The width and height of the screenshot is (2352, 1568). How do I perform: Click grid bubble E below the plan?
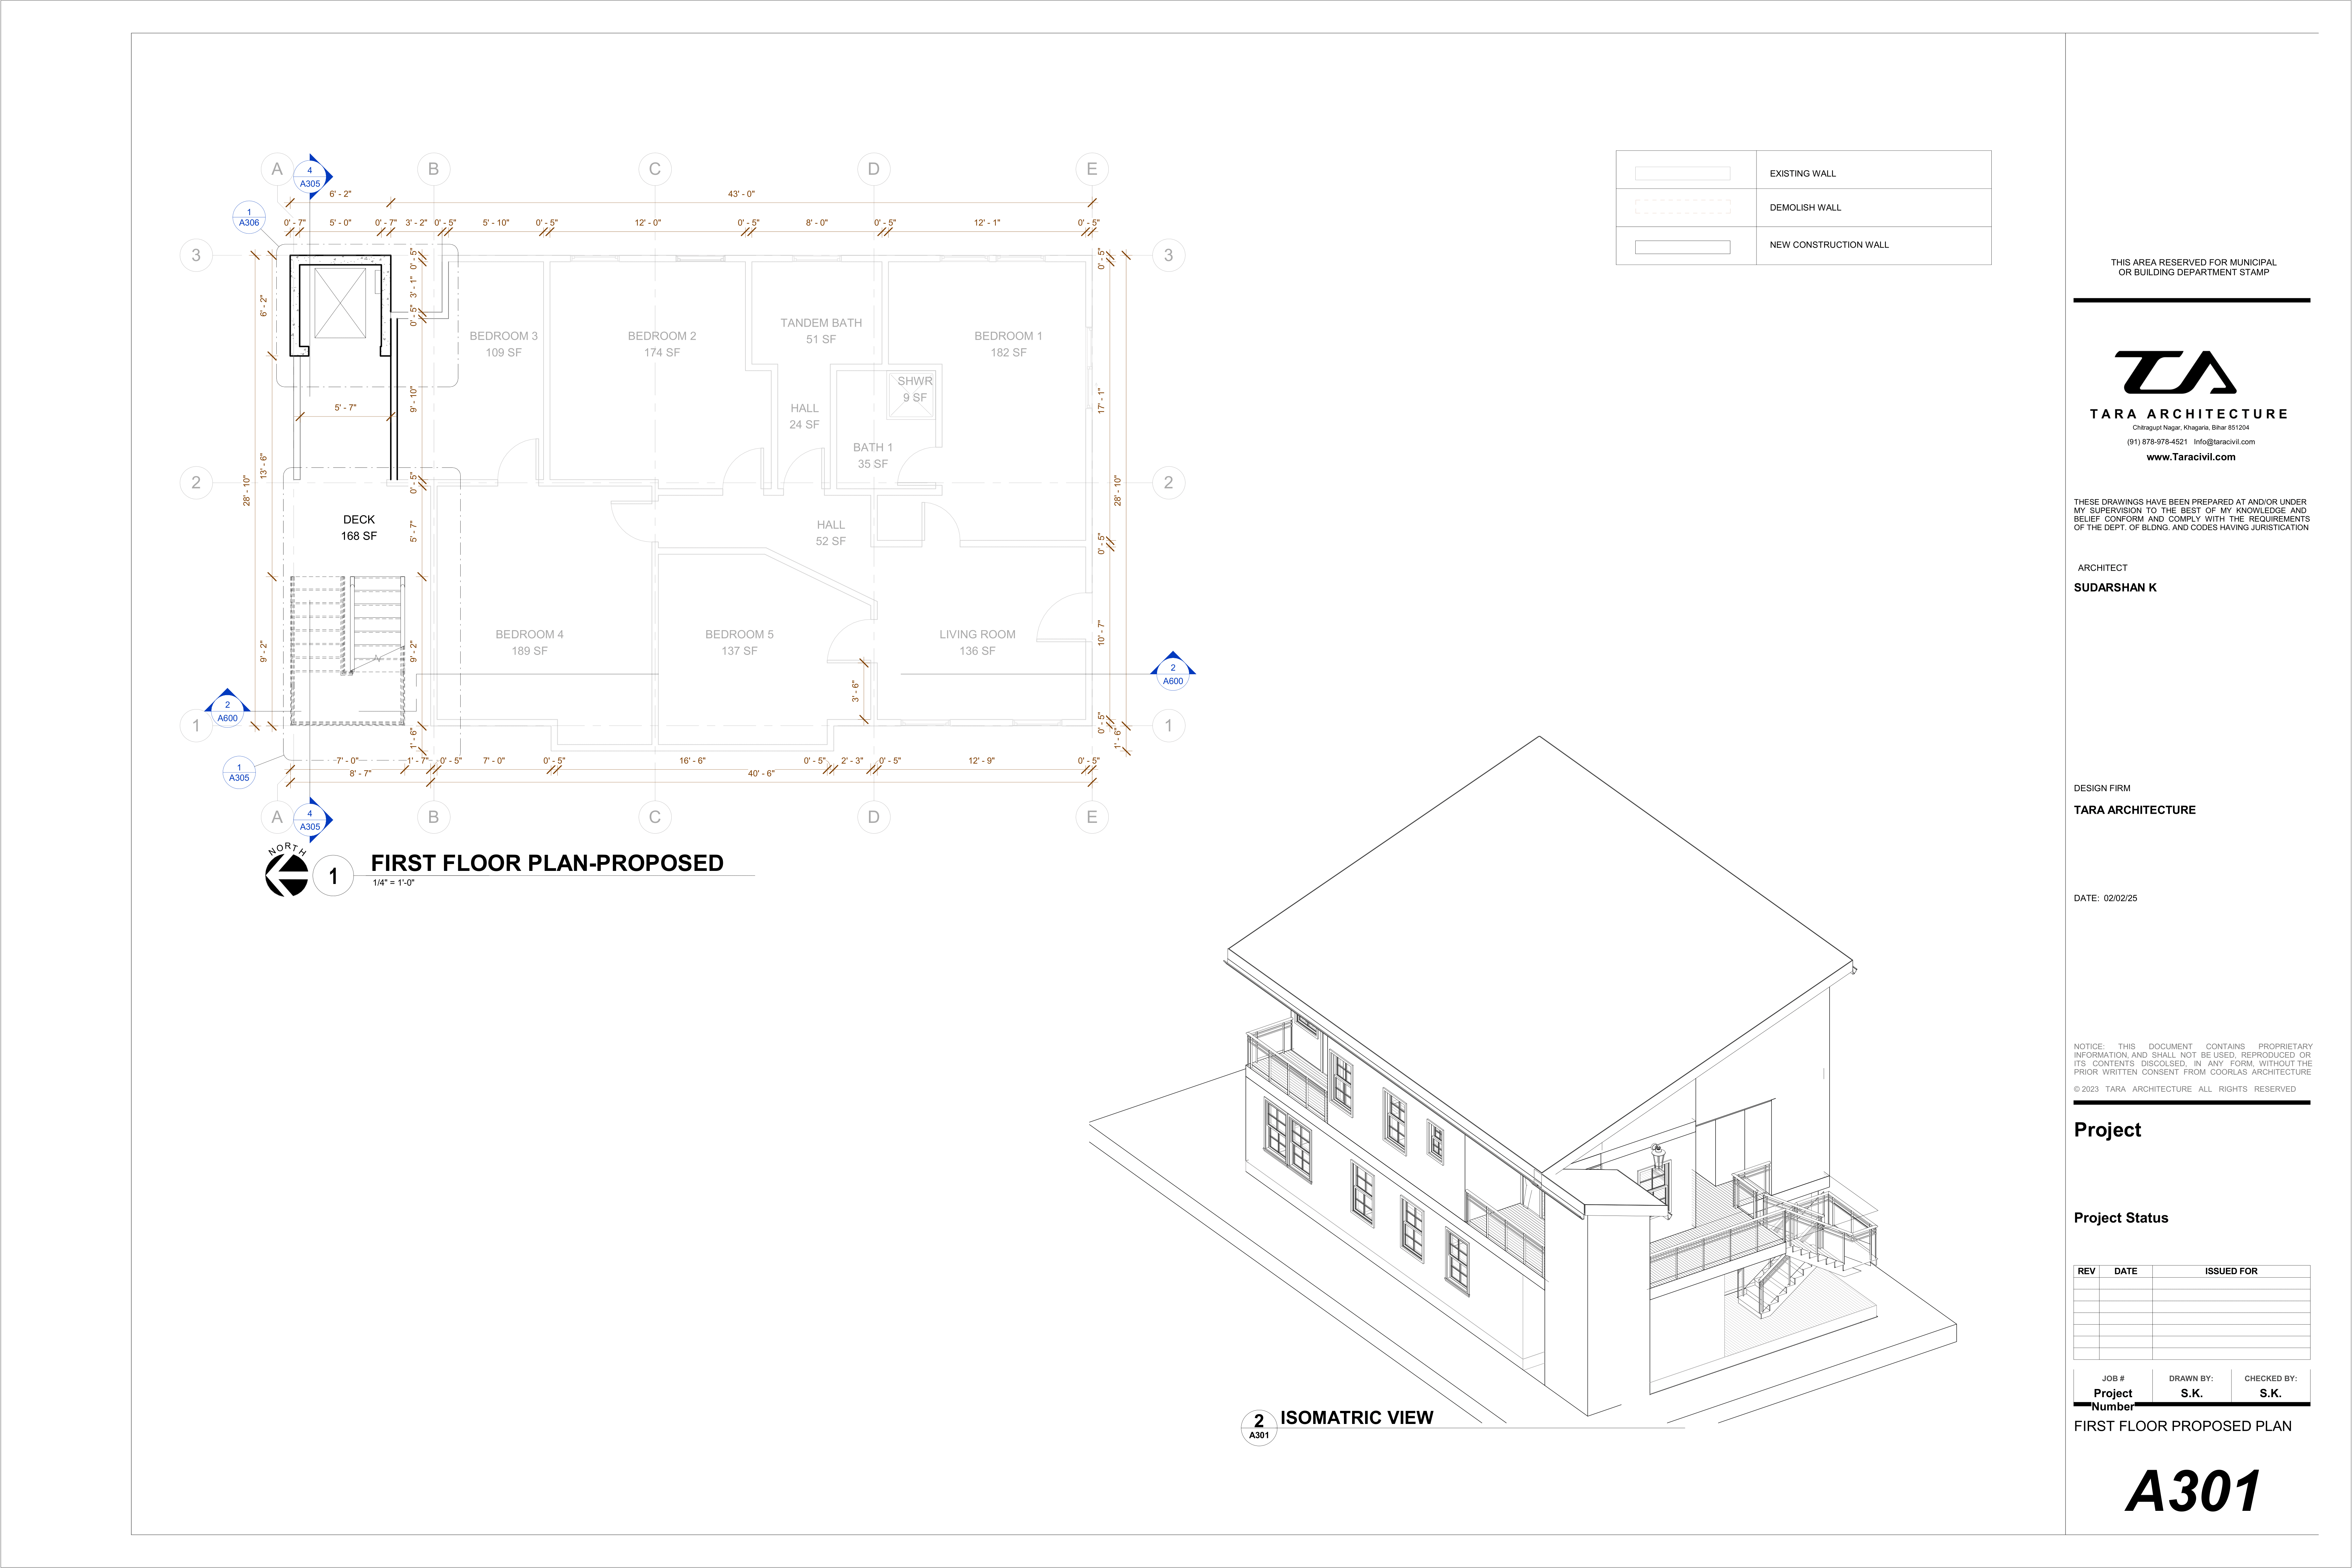[x=1092, y=817]
